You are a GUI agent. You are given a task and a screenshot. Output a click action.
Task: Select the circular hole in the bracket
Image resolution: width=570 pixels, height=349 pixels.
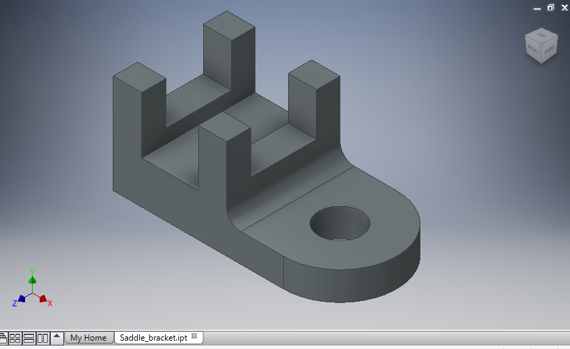[340, 223]
